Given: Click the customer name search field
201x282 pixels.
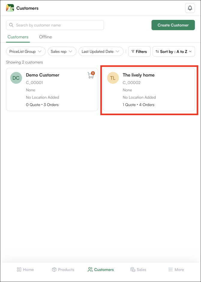Looking at the screenshot, I should coord(55,25).
